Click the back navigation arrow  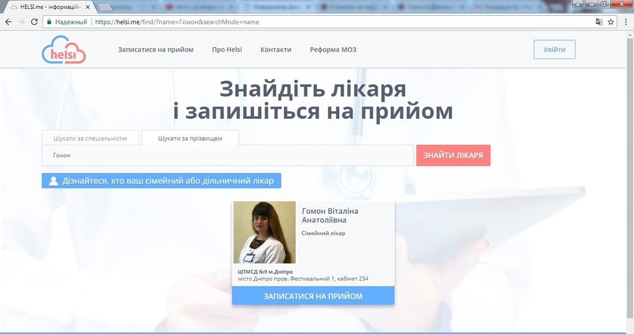click(x=8, y=22)
